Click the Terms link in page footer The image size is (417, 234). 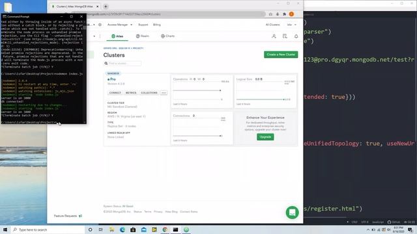[x=148, y=212]
